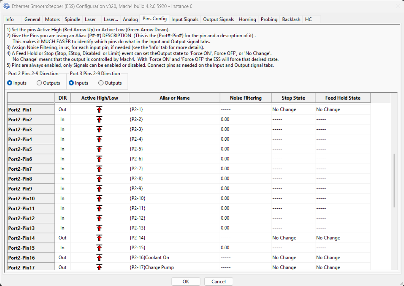The image size is (404, 286).
Task: Open the Info tab
Action: [x=9, y=19]
